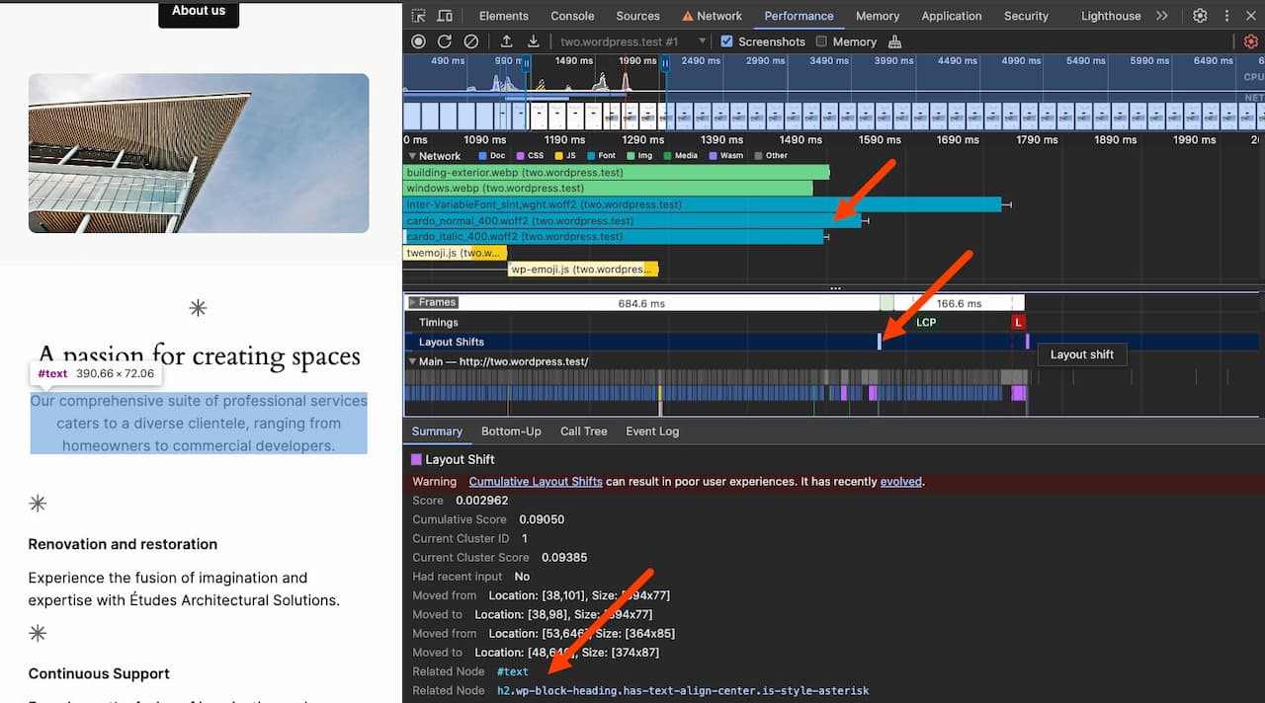Open the Network tab with warning
This screenshot has width=1265, height=703.
[712, 16]
